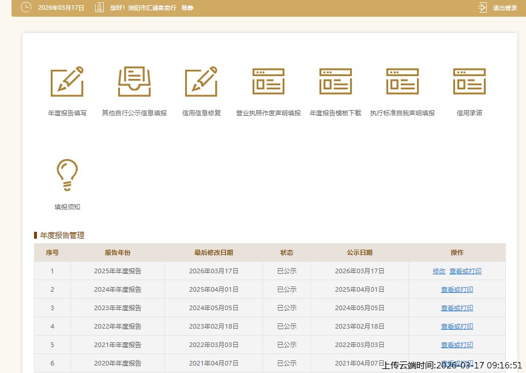Click the 退出登录 exit icon
Viewport: 526px width, 373px height.
click(483, 7)
